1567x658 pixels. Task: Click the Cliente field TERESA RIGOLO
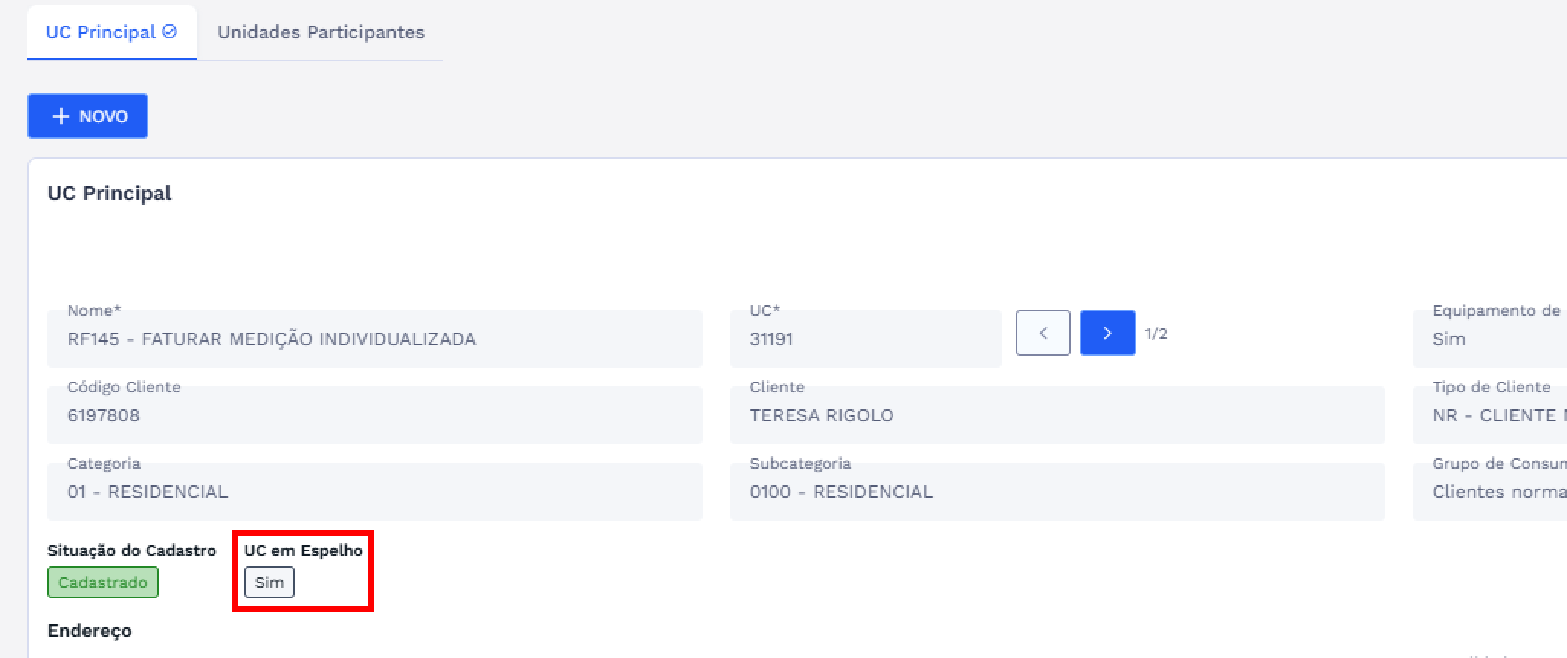point(1057,415)
